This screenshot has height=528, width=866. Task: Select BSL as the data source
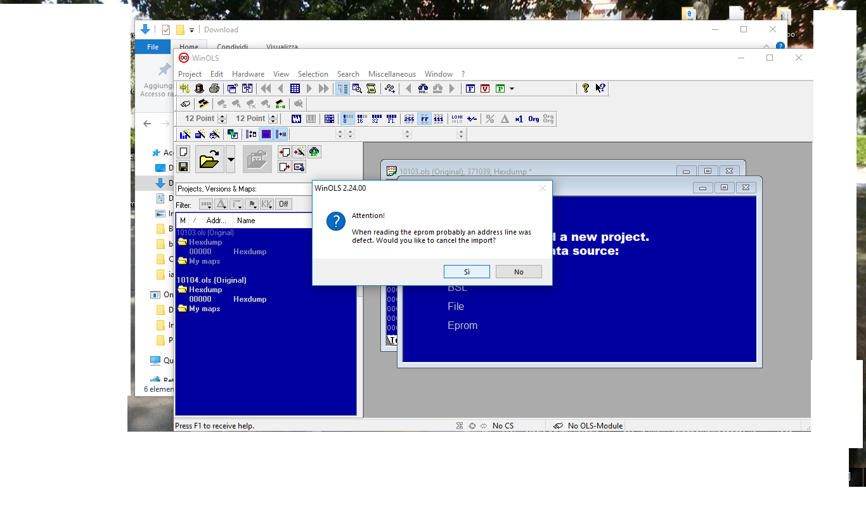click(x=457, y=288)
